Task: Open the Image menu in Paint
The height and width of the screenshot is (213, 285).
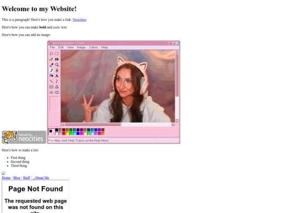Action: pyautogui.click(x=81, y=47)
